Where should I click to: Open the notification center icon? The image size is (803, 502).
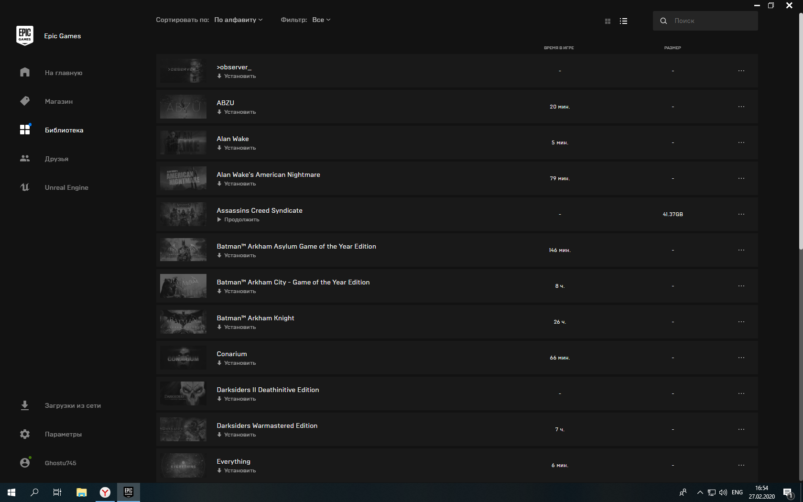point(788,492)
